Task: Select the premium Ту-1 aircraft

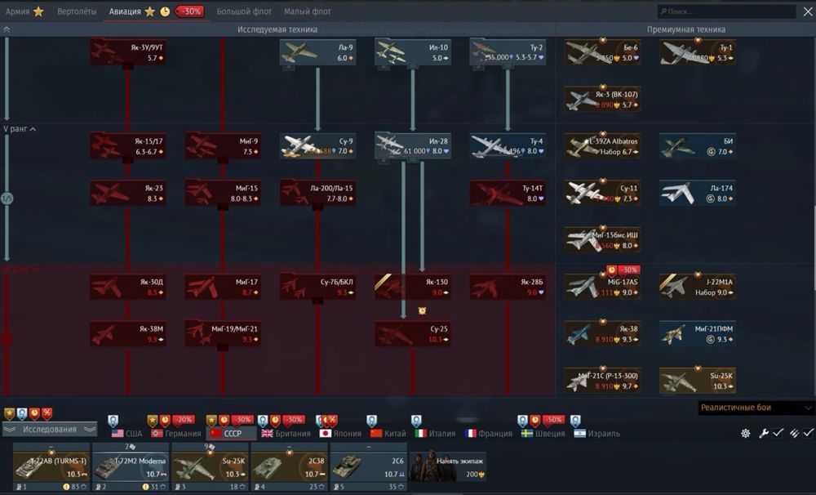Action: pyautogui.click(x=698, y=52)
